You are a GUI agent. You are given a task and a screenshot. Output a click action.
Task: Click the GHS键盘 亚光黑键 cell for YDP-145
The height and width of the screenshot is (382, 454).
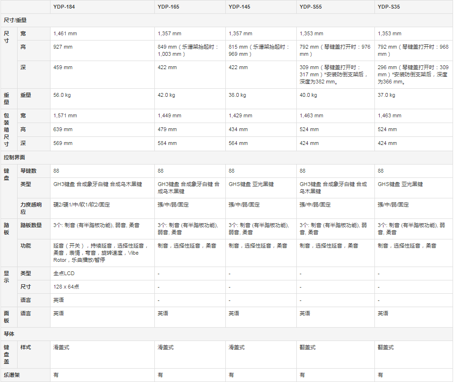tap(261, 188)
